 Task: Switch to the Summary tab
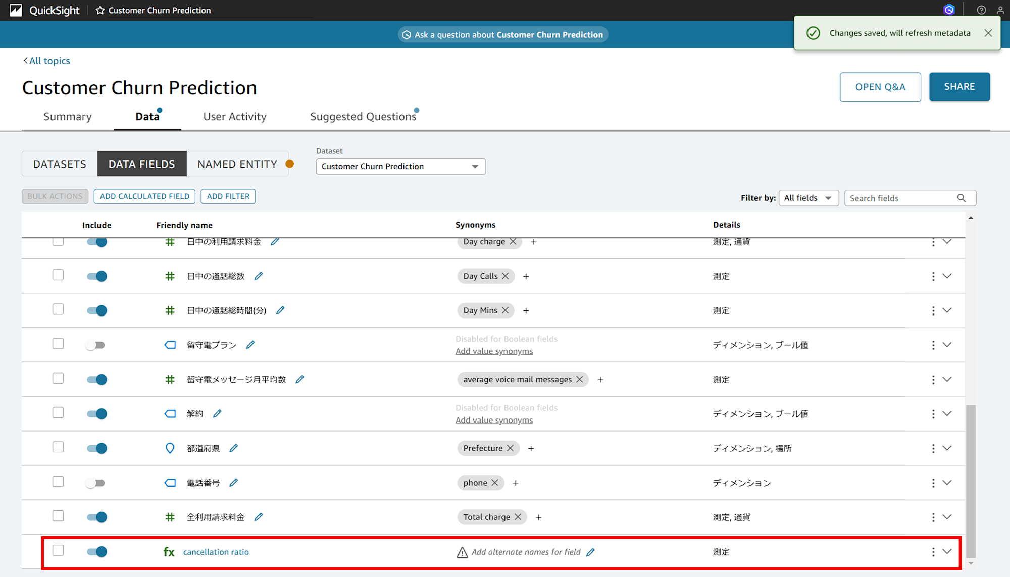pyautogui.click(x=67, y=116)
